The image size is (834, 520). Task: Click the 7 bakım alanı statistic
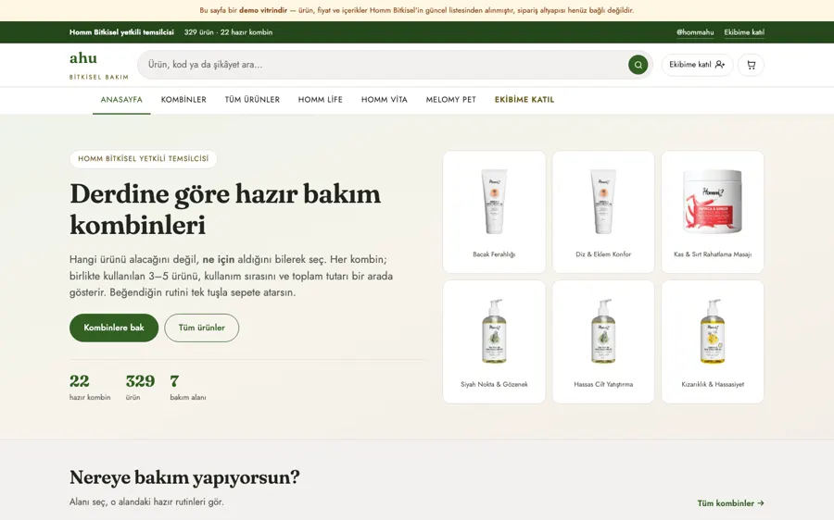(188, 387)
